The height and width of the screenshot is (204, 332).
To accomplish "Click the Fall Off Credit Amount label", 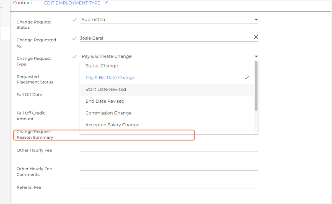I will 31,116.
